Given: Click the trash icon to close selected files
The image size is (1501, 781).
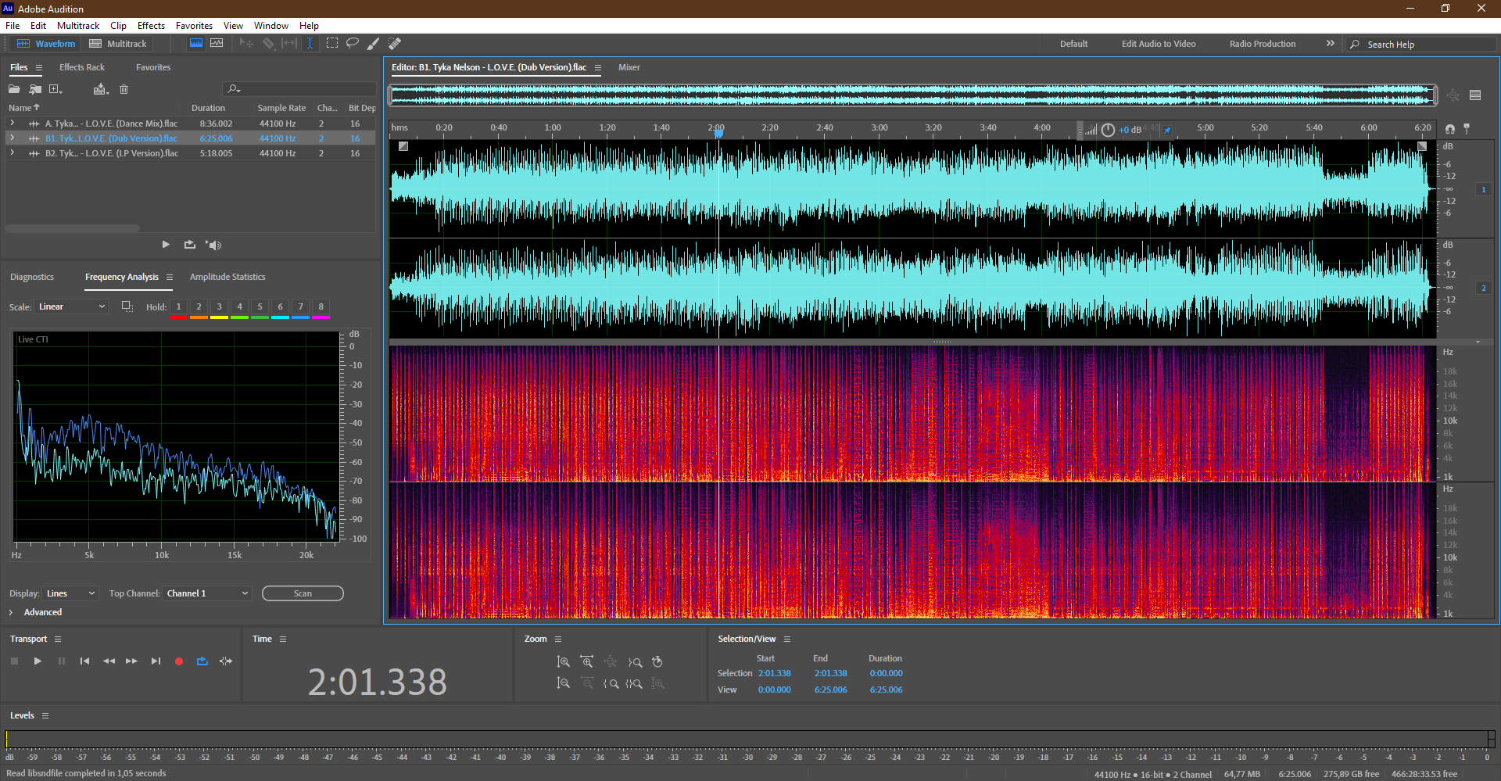Looking at the screenshot, I should point(124,89).
